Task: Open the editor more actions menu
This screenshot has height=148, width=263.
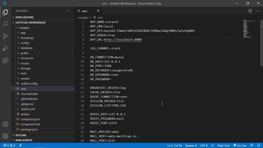Action: [x=258, y=11]
